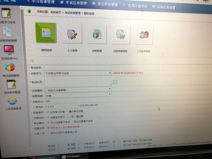Choose the 一页一道试题 layout radio button
This screenshot has height=159, width=212.
(x=67, y=116)
